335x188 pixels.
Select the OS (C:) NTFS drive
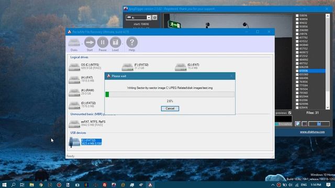pos(85,66)
